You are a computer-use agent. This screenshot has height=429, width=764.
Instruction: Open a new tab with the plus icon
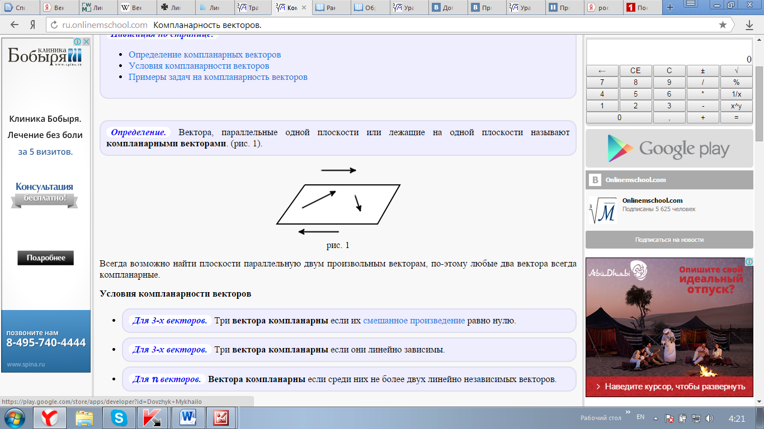pyautogui.click(x=671, y=7)
